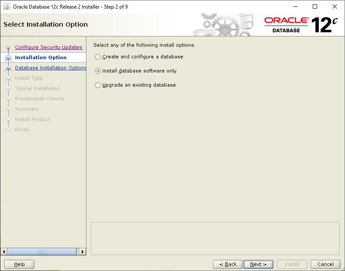Click the disabled 'Summary' step text
Image resolution: width=345 pixels, height=271 pixels.
(27, 109)
